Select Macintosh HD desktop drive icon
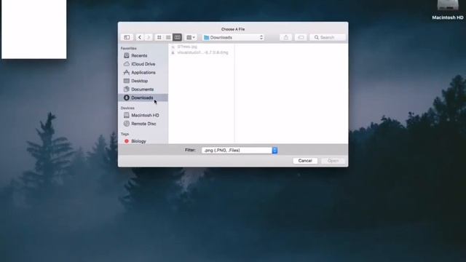 448,9
